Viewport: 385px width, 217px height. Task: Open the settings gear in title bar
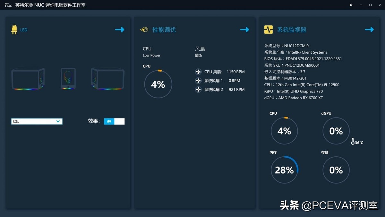point(351,5)
